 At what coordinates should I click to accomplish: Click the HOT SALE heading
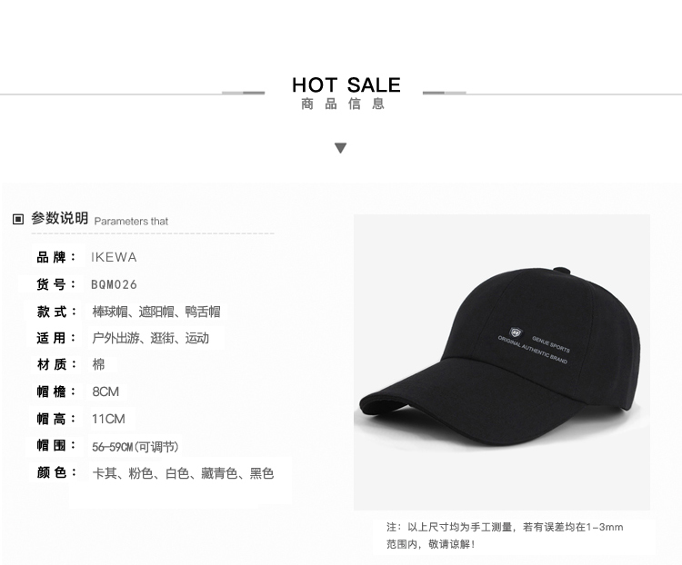pos(346,84)
